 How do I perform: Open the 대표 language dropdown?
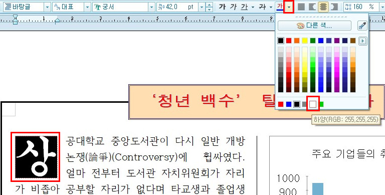coord(87,7)
